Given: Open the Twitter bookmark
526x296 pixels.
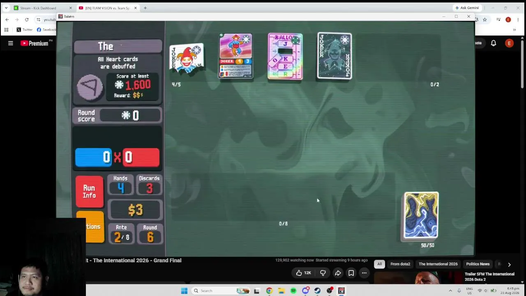Looking at the screenshot, I should 24,30.
